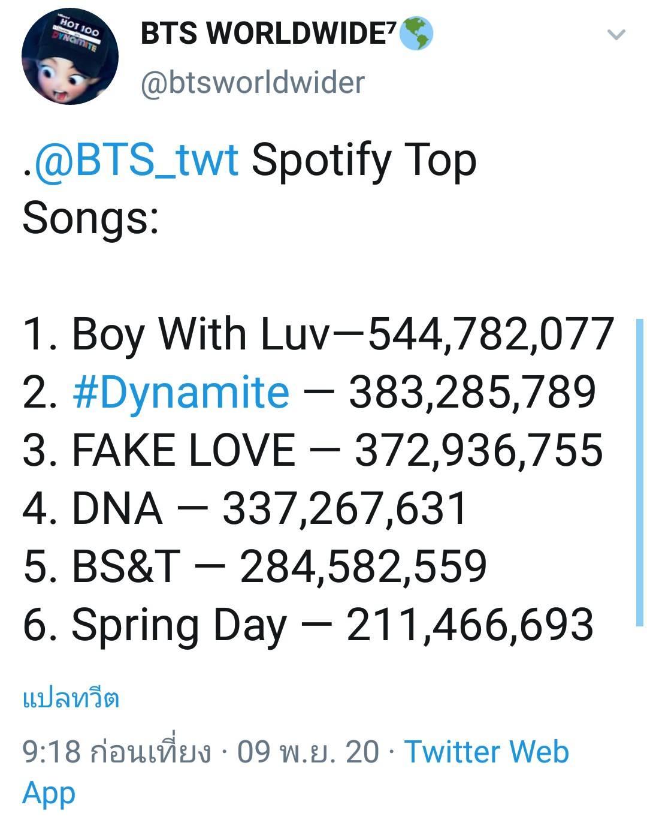Open the #Dynamite hashtag
Image resolution: width=647 pixels, height=835 pixels.
tap(181, 392)
